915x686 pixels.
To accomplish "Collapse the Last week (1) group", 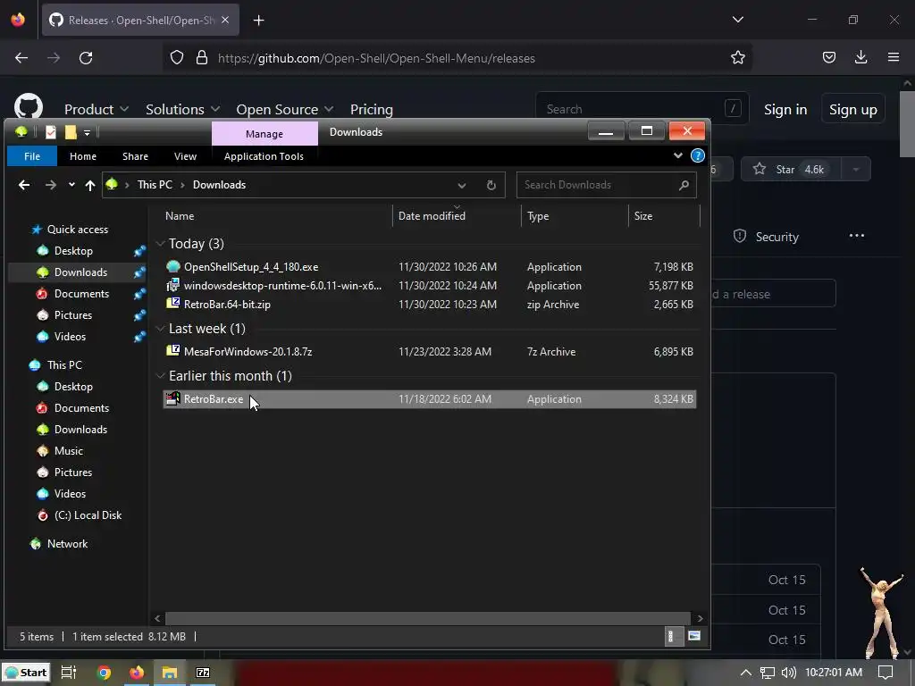I will tap(161, 329).
